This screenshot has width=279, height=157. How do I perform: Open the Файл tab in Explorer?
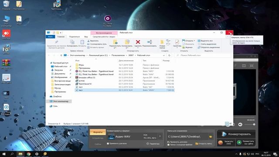point(51,37)
